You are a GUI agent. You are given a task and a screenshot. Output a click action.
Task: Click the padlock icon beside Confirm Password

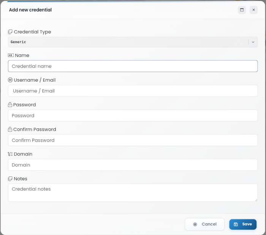(x=10, y=129)
